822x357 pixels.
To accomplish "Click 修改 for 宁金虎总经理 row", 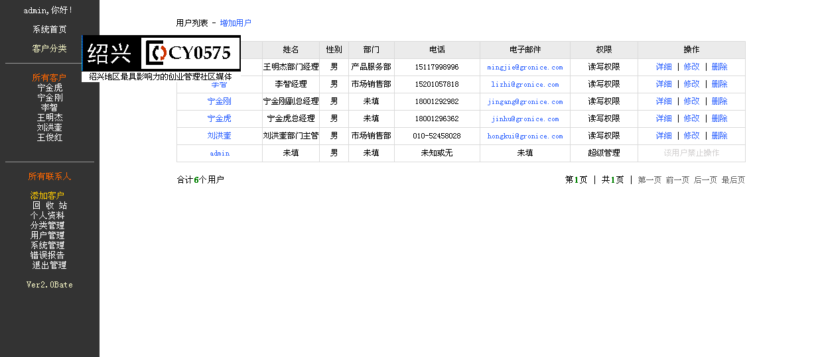I will [692, 119].
